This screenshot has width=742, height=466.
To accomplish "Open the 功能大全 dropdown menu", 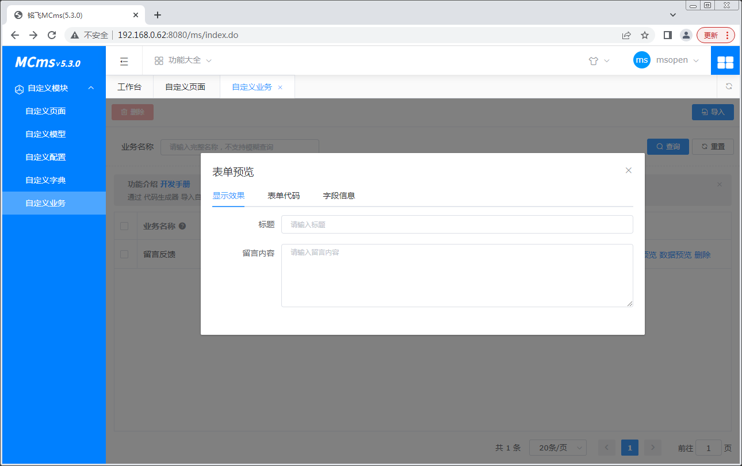I will tap(183, 60).
